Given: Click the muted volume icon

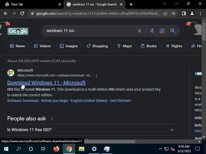Looking at the screenshot, I should tap(173, 149).
